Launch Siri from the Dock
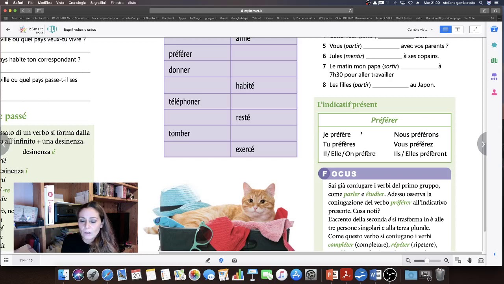This screenshot has height=284, width=504. point(78,275)
